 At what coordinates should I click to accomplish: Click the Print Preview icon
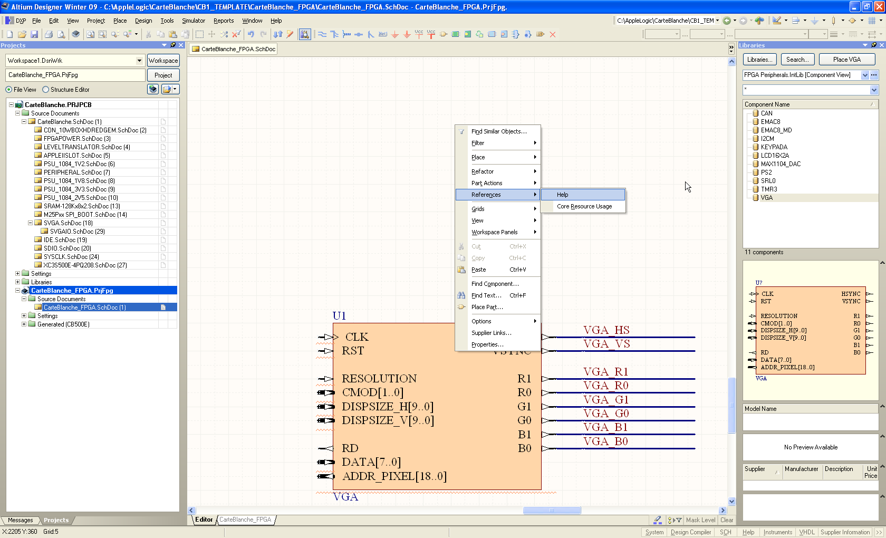[x=61, y=34]
